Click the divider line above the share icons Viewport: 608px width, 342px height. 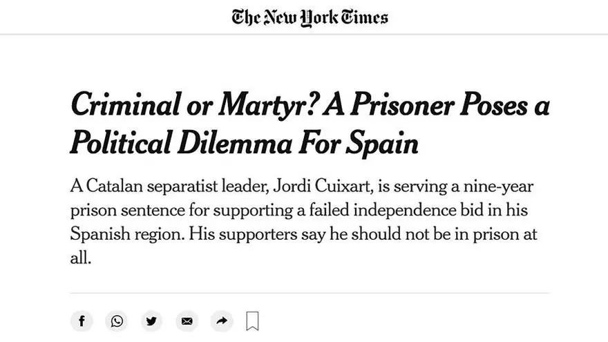310,293
